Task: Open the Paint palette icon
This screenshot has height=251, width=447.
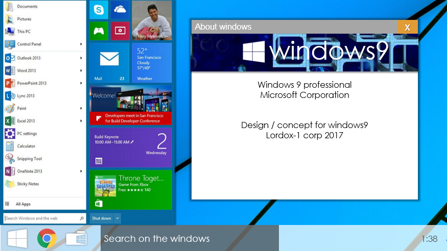Action: 10,109
